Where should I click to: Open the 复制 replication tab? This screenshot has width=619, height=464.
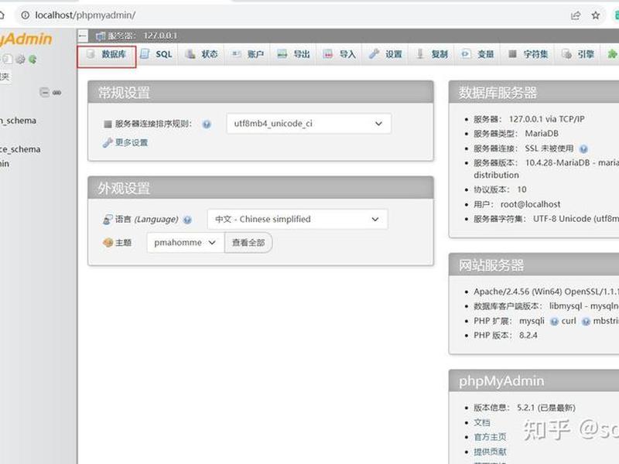[433, 54]
